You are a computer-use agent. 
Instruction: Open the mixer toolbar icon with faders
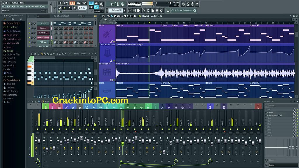tap(148, 11)
